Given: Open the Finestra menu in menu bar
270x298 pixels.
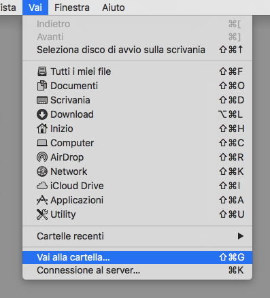Looking at the screenshot, I should (72, 7).
